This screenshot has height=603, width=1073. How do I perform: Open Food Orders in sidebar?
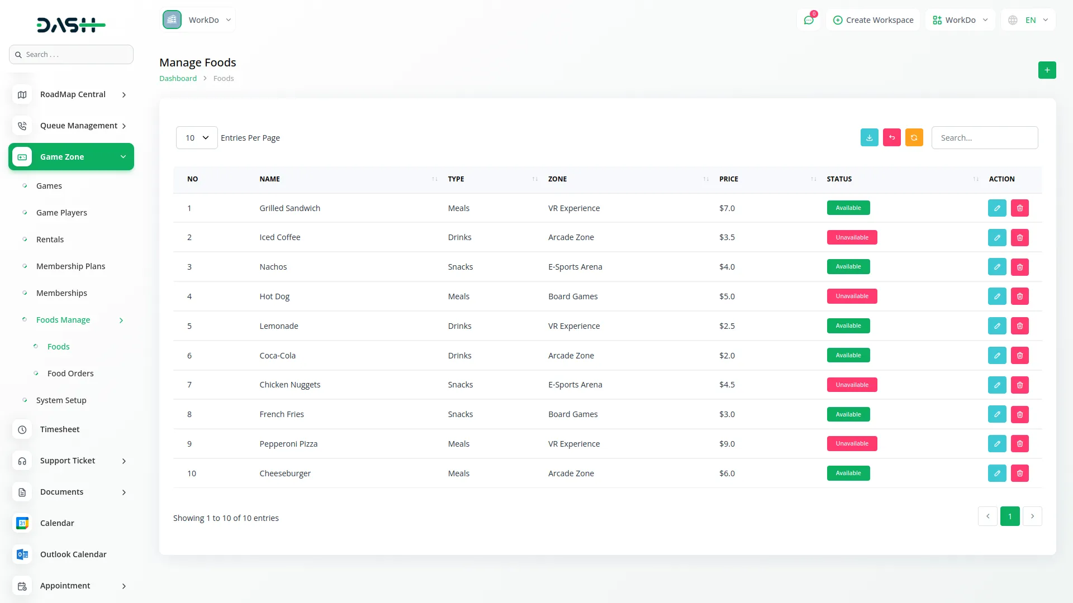click(70, 374)
